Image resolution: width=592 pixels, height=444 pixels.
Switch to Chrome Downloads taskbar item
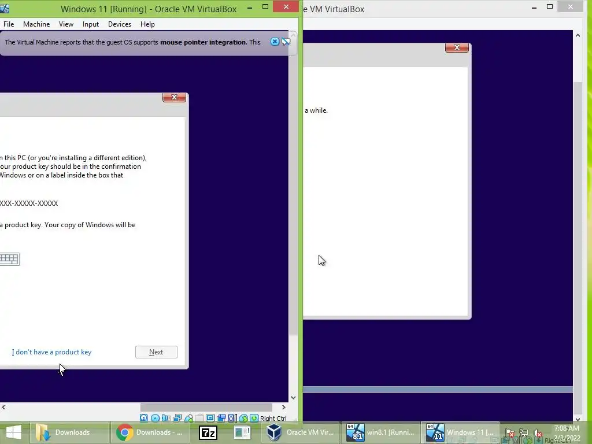coord(150,432)
